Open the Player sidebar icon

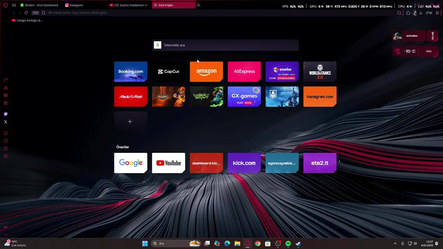[x=6, y=133]
